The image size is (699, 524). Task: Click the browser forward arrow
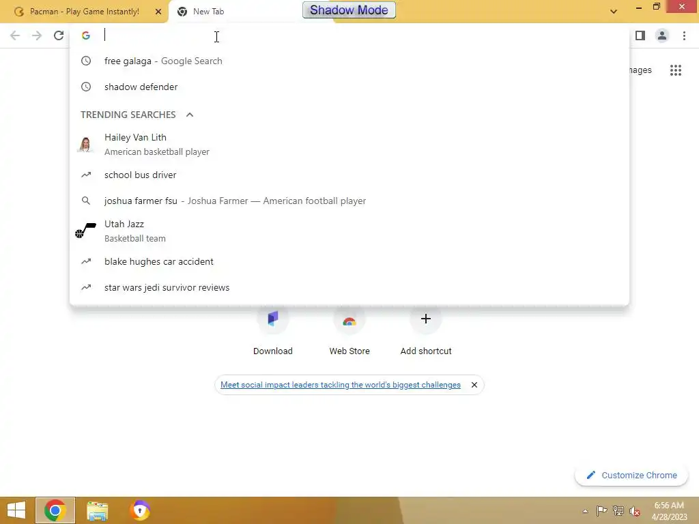tap(37, 35)
